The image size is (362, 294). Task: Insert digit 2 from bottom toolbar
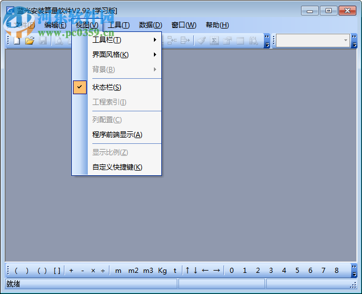click(x=258, y=271)
